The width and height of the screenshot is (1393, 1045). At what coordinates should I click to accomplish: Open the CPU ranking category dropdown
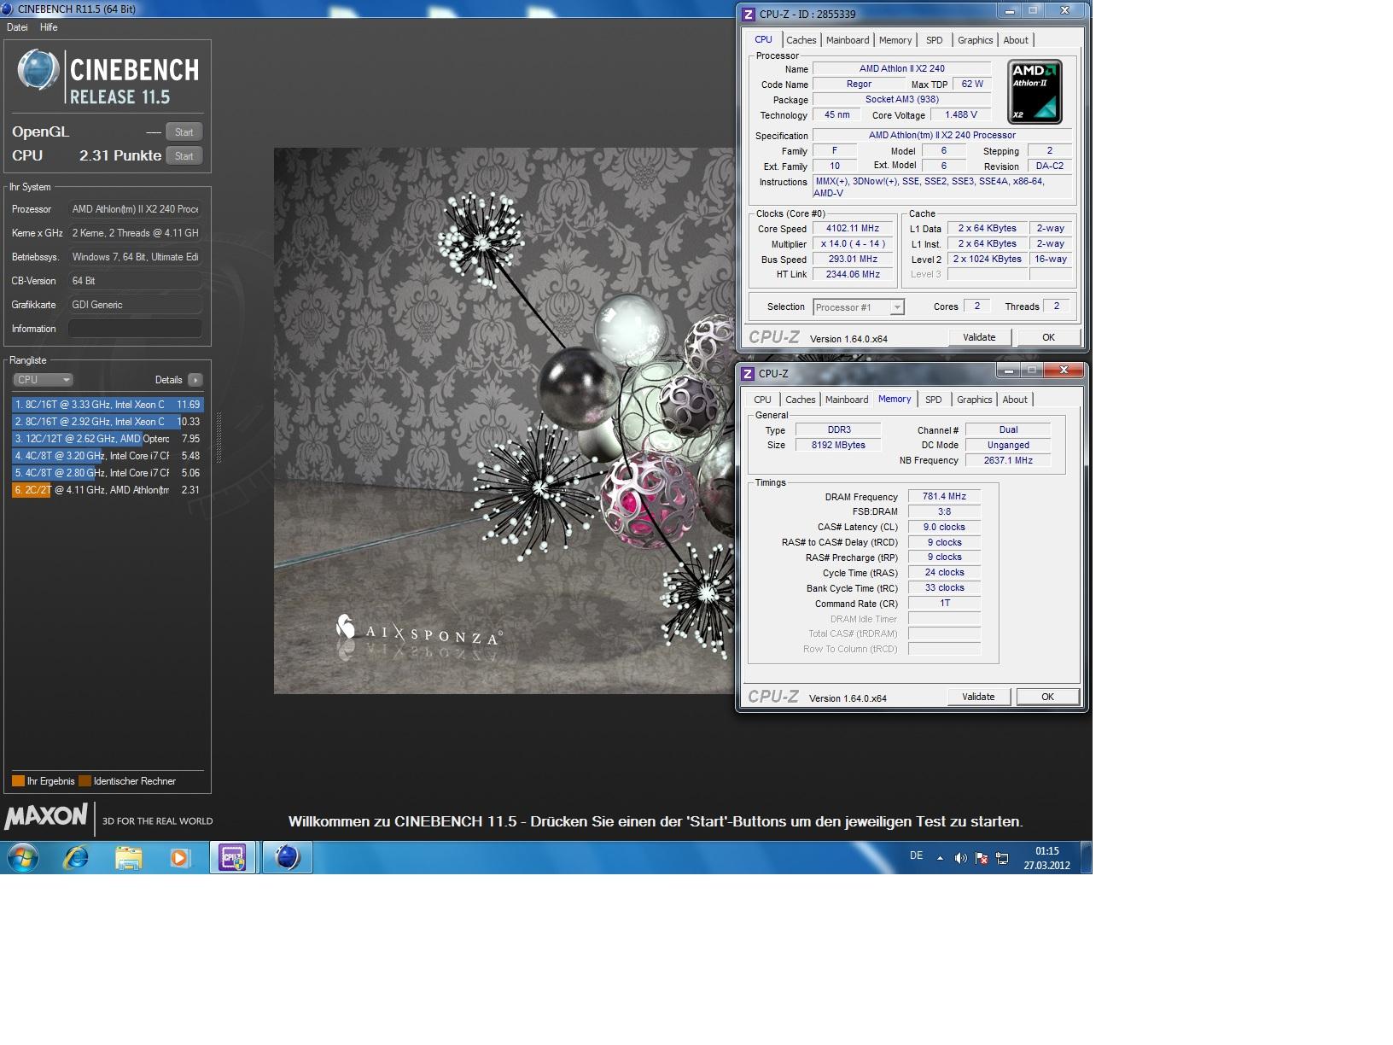coord(43,380)
